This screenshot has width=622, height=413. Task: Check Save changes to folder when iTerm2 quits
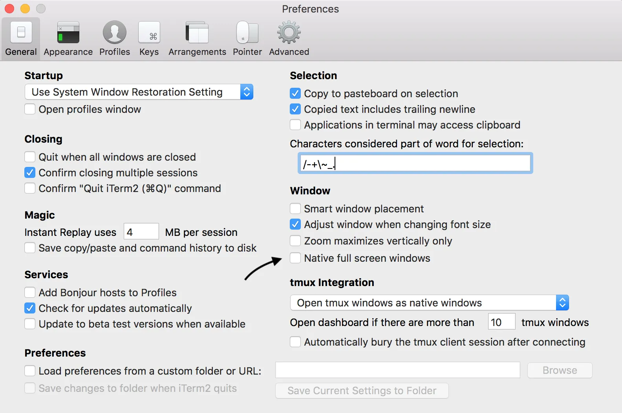pos(30,388)
